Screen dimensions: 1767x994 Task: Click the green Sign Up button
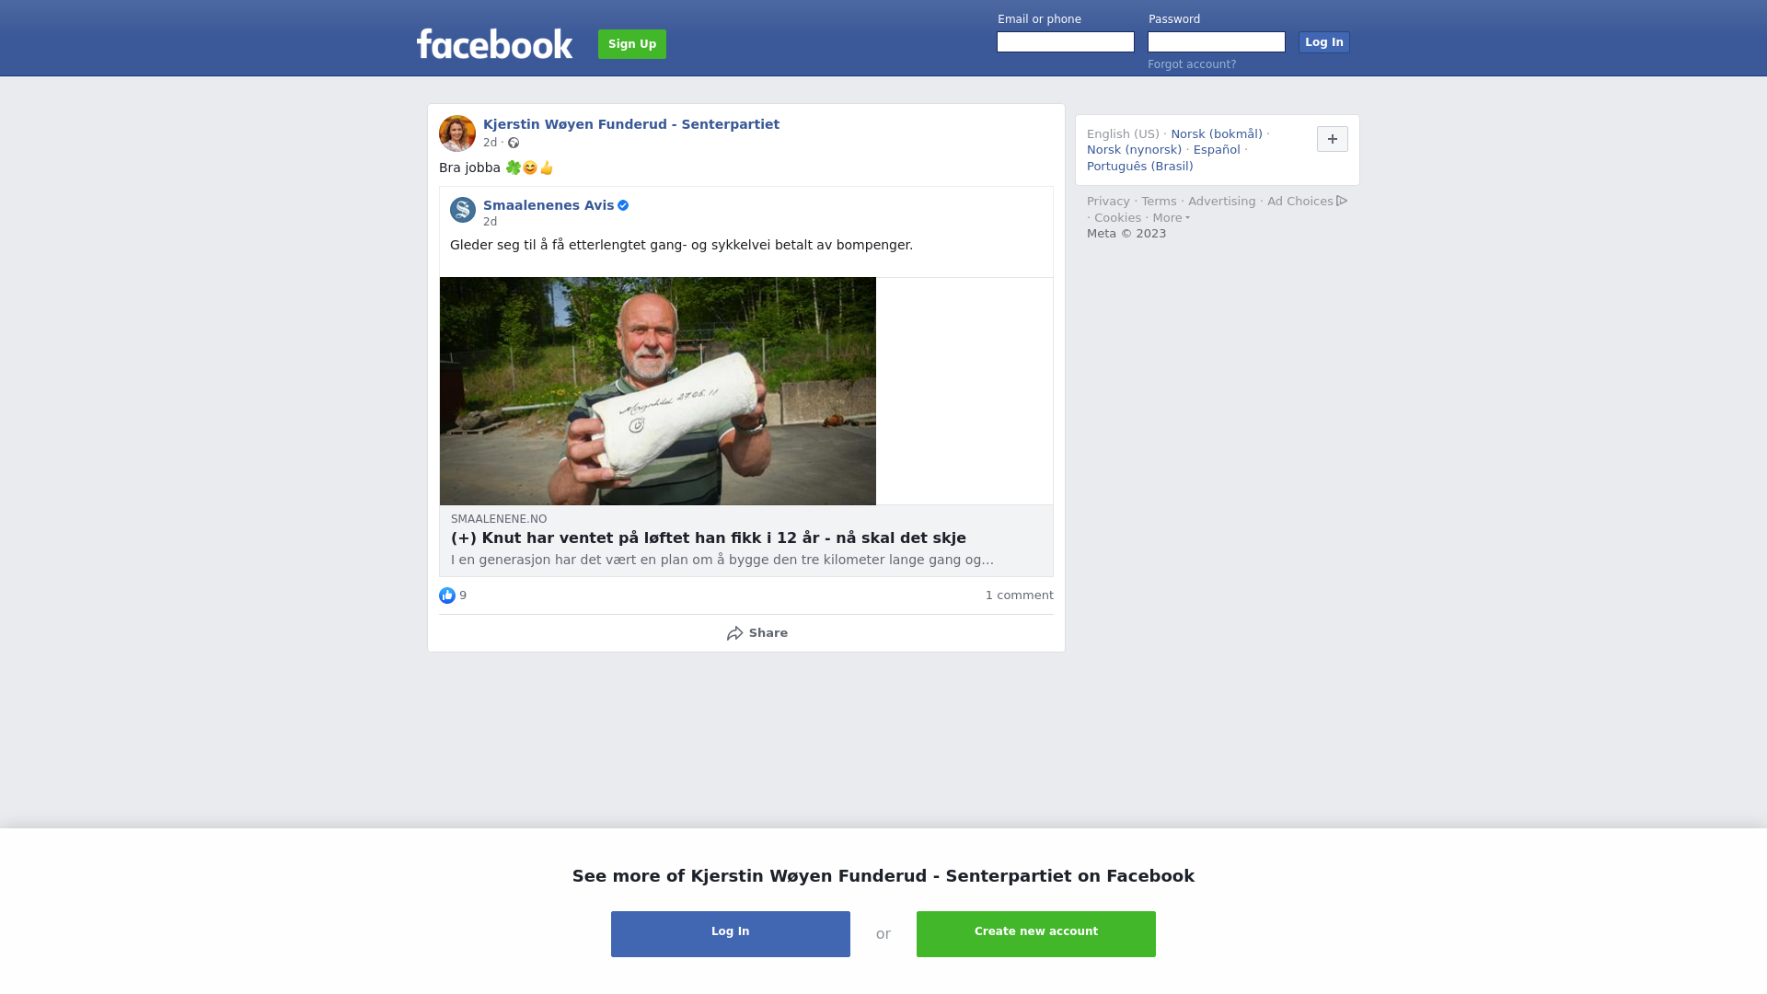[x=632, y=44]
